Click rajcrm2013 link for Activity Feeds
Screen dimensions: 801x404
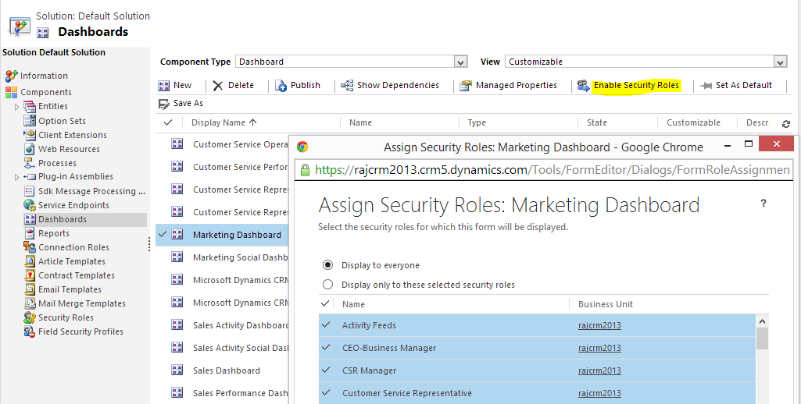pyautogui.click(x=599, y=325)
